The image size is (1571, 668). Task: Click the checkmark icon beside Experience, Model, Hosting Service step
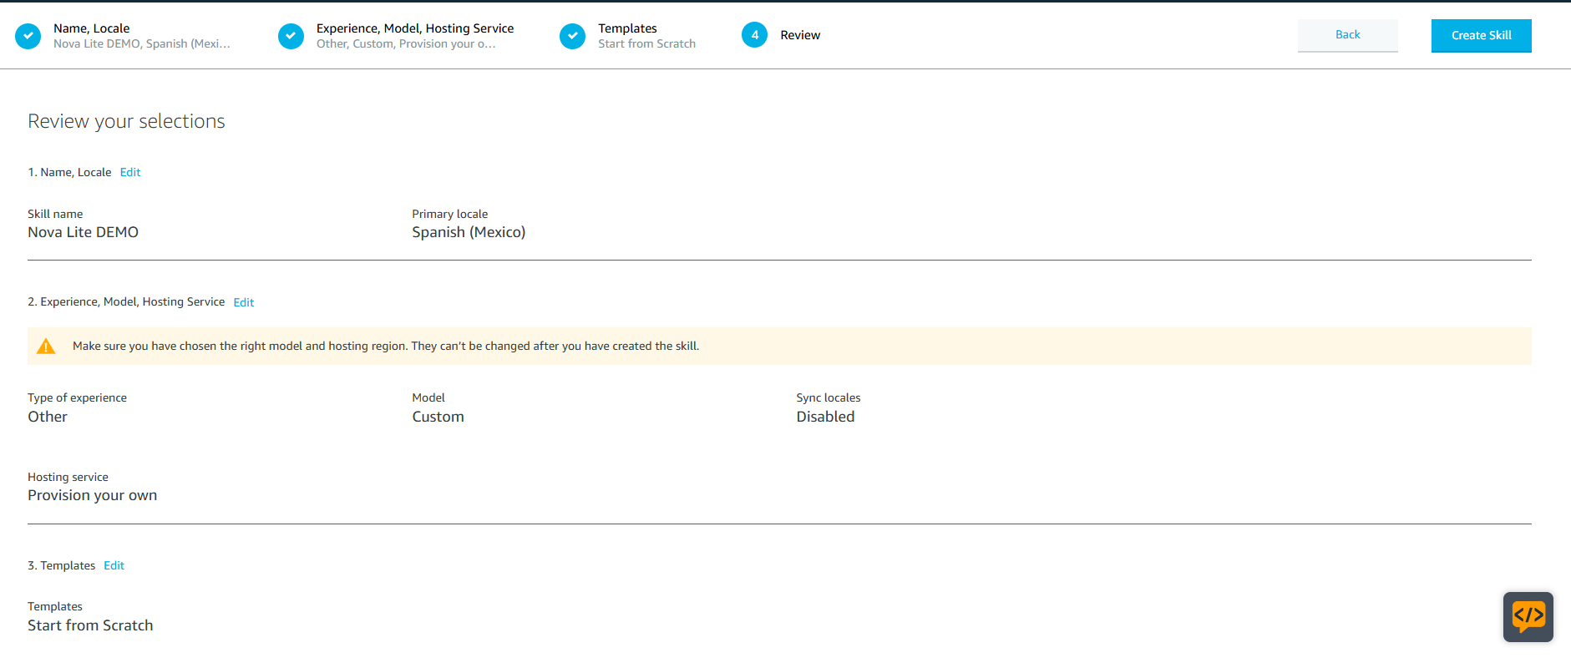pyautogui.click(x=291, y=36)
